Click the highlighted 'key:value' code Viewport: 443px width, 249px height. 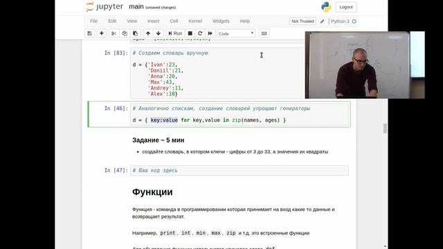pyautogui.click(x=164, y=120)
